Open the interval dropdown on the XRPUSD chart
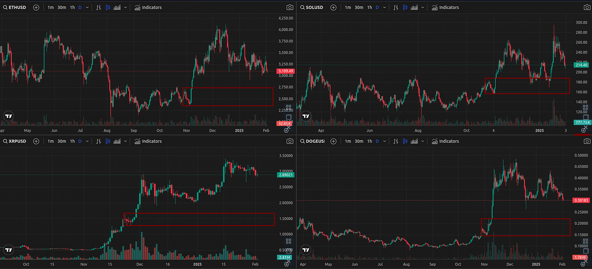This screenshot has width=592, height=269. click(87, 141)
